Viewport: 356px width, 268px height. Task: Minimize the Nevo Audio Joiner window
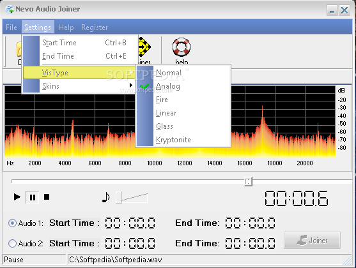pos(332,10)
